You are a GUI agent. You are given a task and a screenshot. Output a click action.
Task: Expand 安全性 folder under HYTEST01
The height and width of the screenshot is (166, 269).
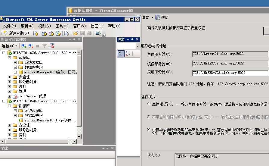pyautogui.click(x=9, y=77)
